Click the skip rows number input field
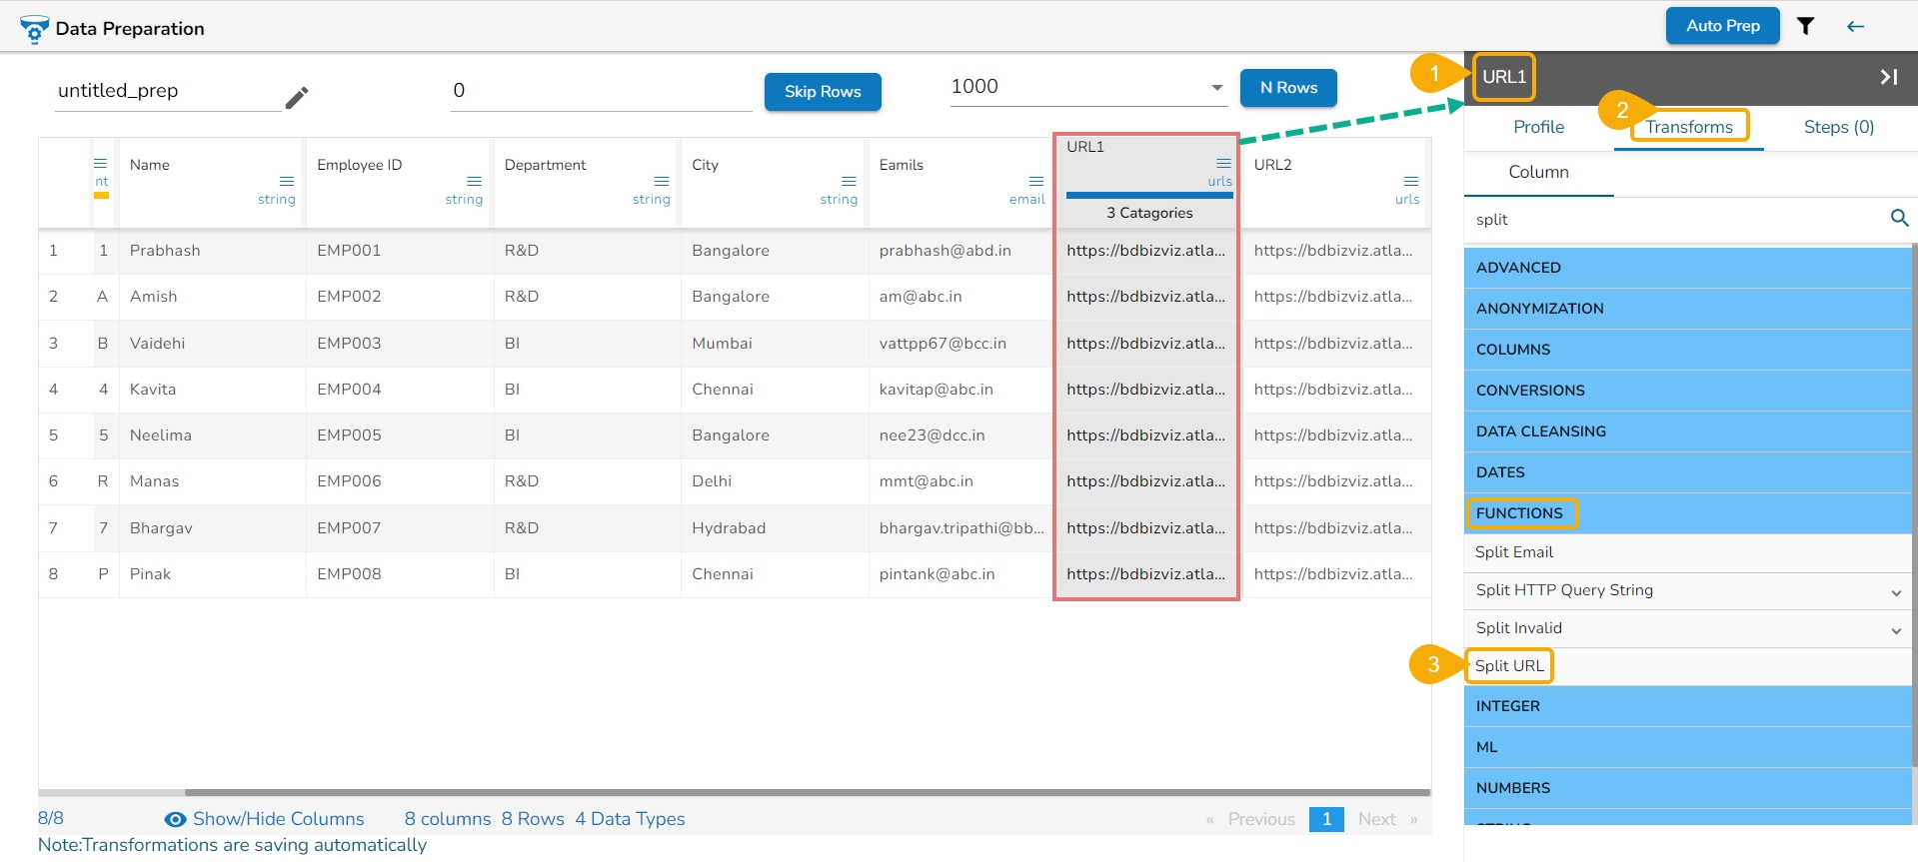Viewport: 1918px width, 862px height. pos(600,91)
